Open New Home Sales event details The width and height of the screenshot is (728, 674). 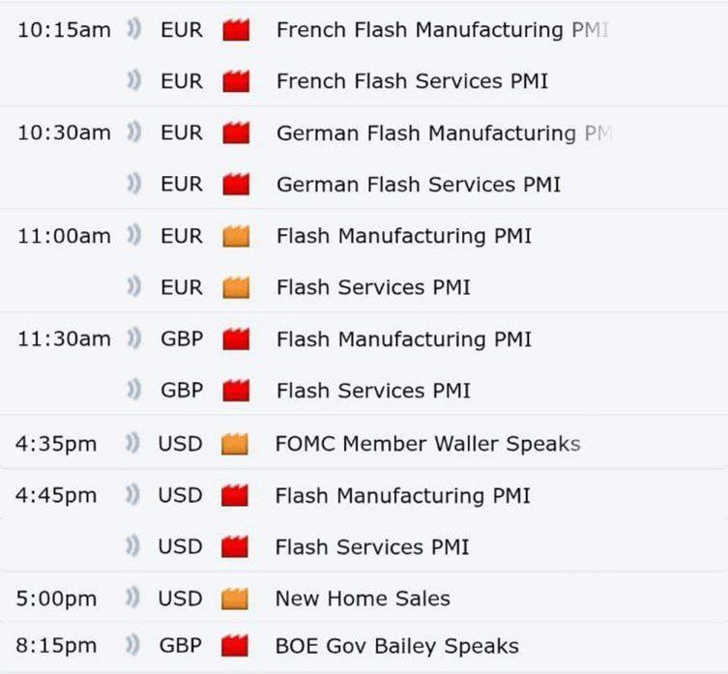363,599
